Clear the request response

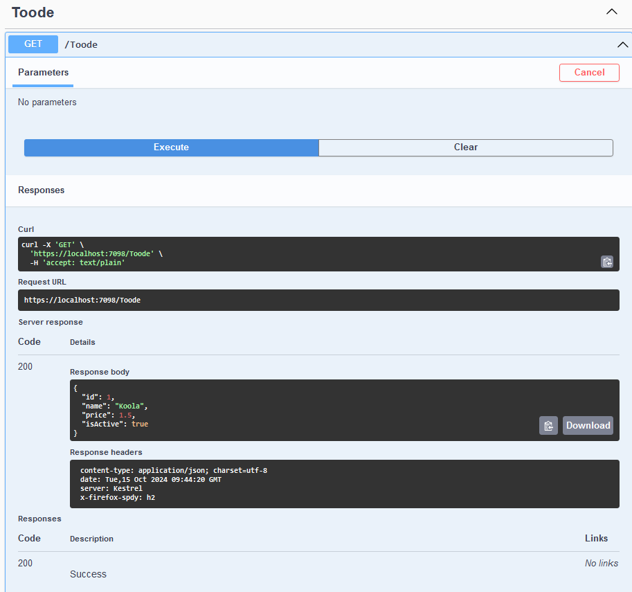[466, 147]
